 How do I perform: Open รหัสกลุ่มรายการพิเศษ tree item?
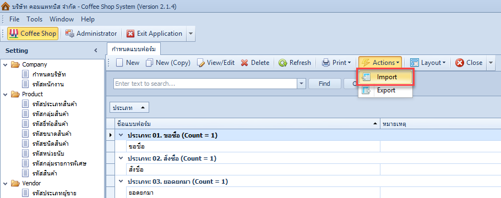tap(60, 163)
